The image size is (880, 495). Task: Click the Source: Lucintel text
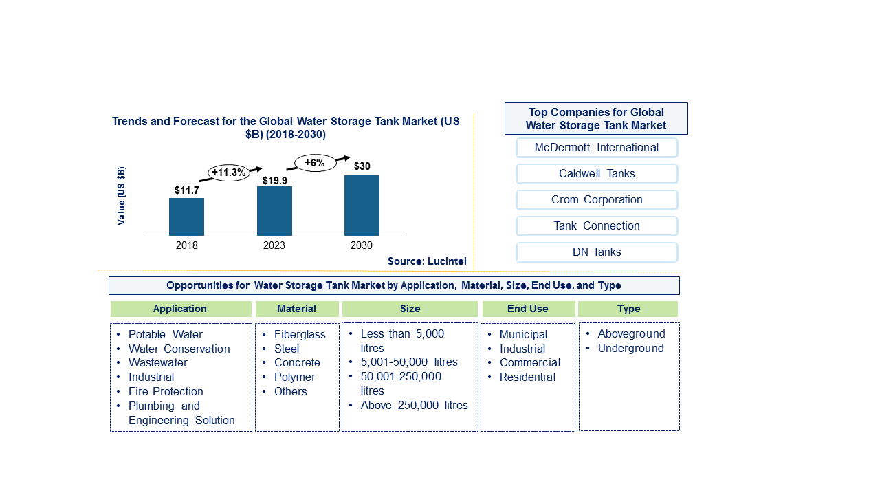click(x=427, y=261)
